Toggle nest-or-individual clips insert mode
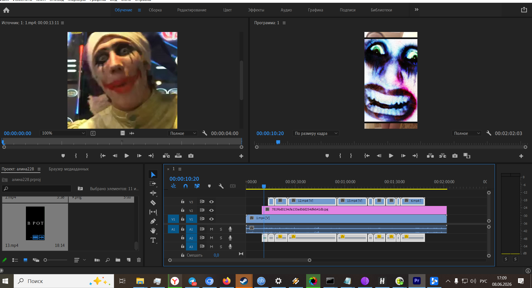The image size is (532, 288). click(x=173, y=186)
